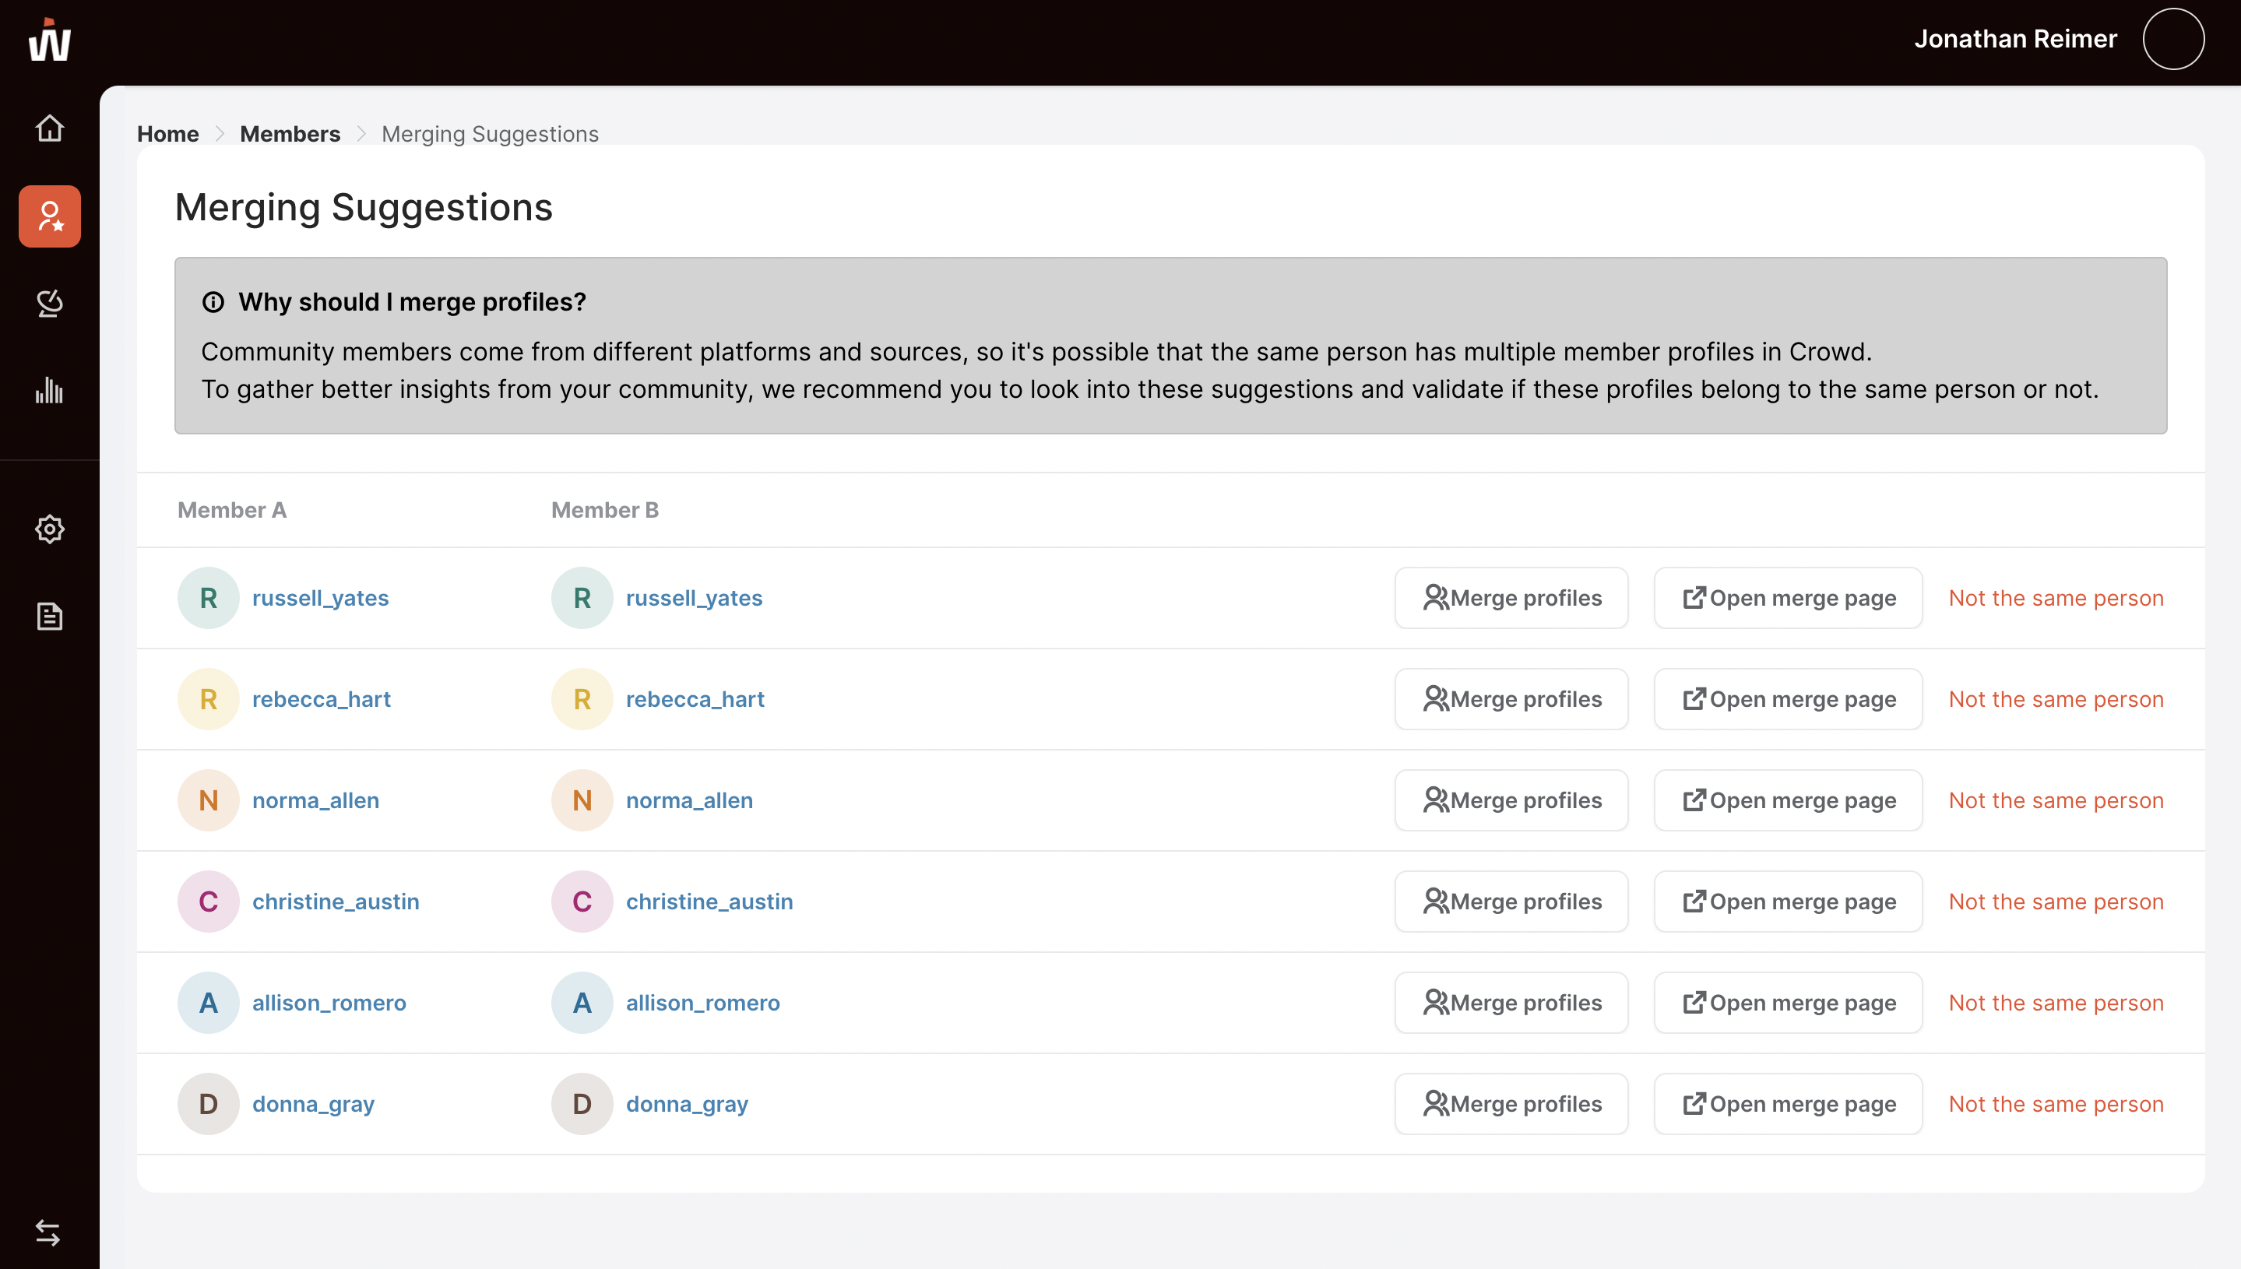
Task: Merge profiles for russell_yates
Action: (1511, 598)
